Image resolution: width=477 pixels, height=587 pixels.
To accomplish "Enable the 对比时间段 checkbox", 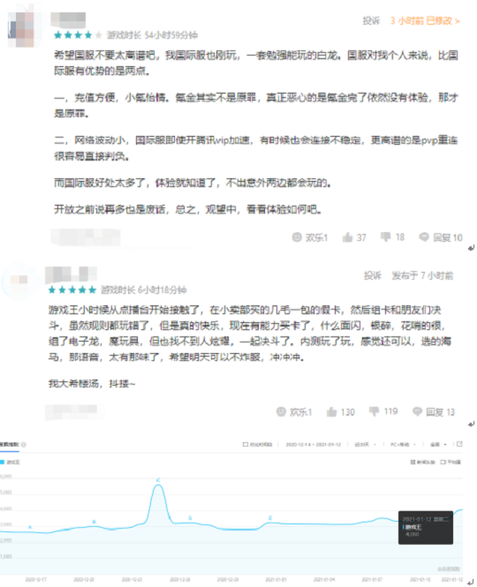I will 246,444.
